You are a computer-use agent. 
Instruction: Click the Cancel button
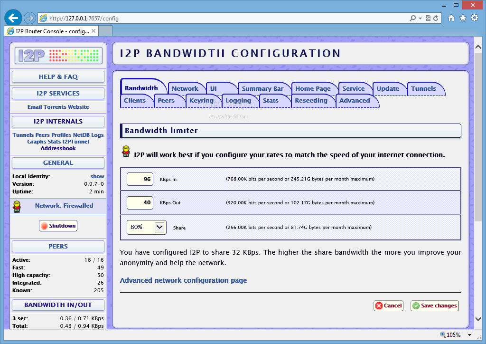pyautogui.click(x=388, y=306)
